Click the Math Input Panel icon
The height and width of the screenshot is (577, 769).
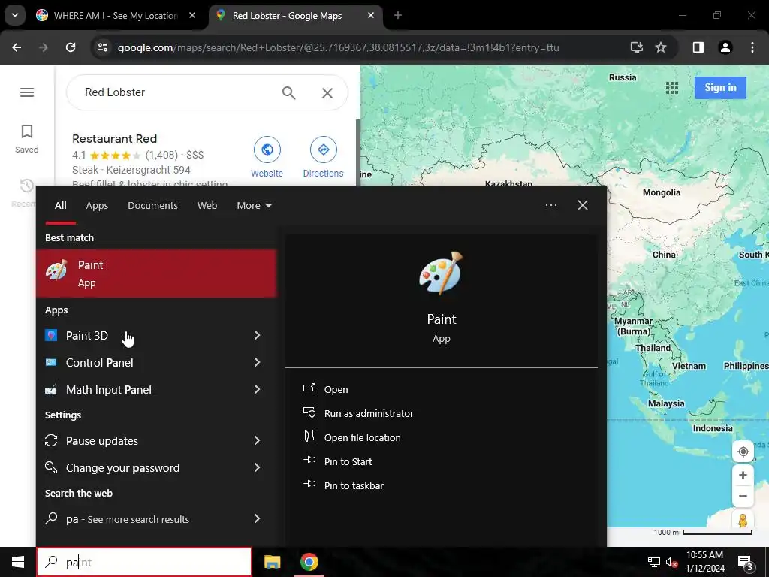51,390
